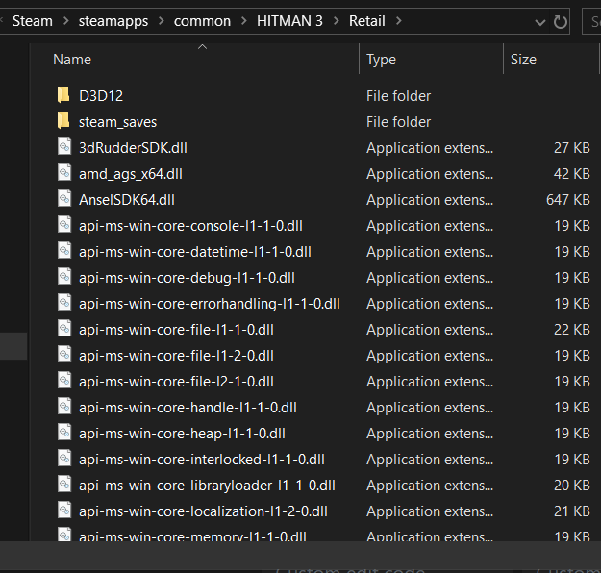
Task: Expand the chevron after Retail breadcrumb
Action: pos(399,21)
